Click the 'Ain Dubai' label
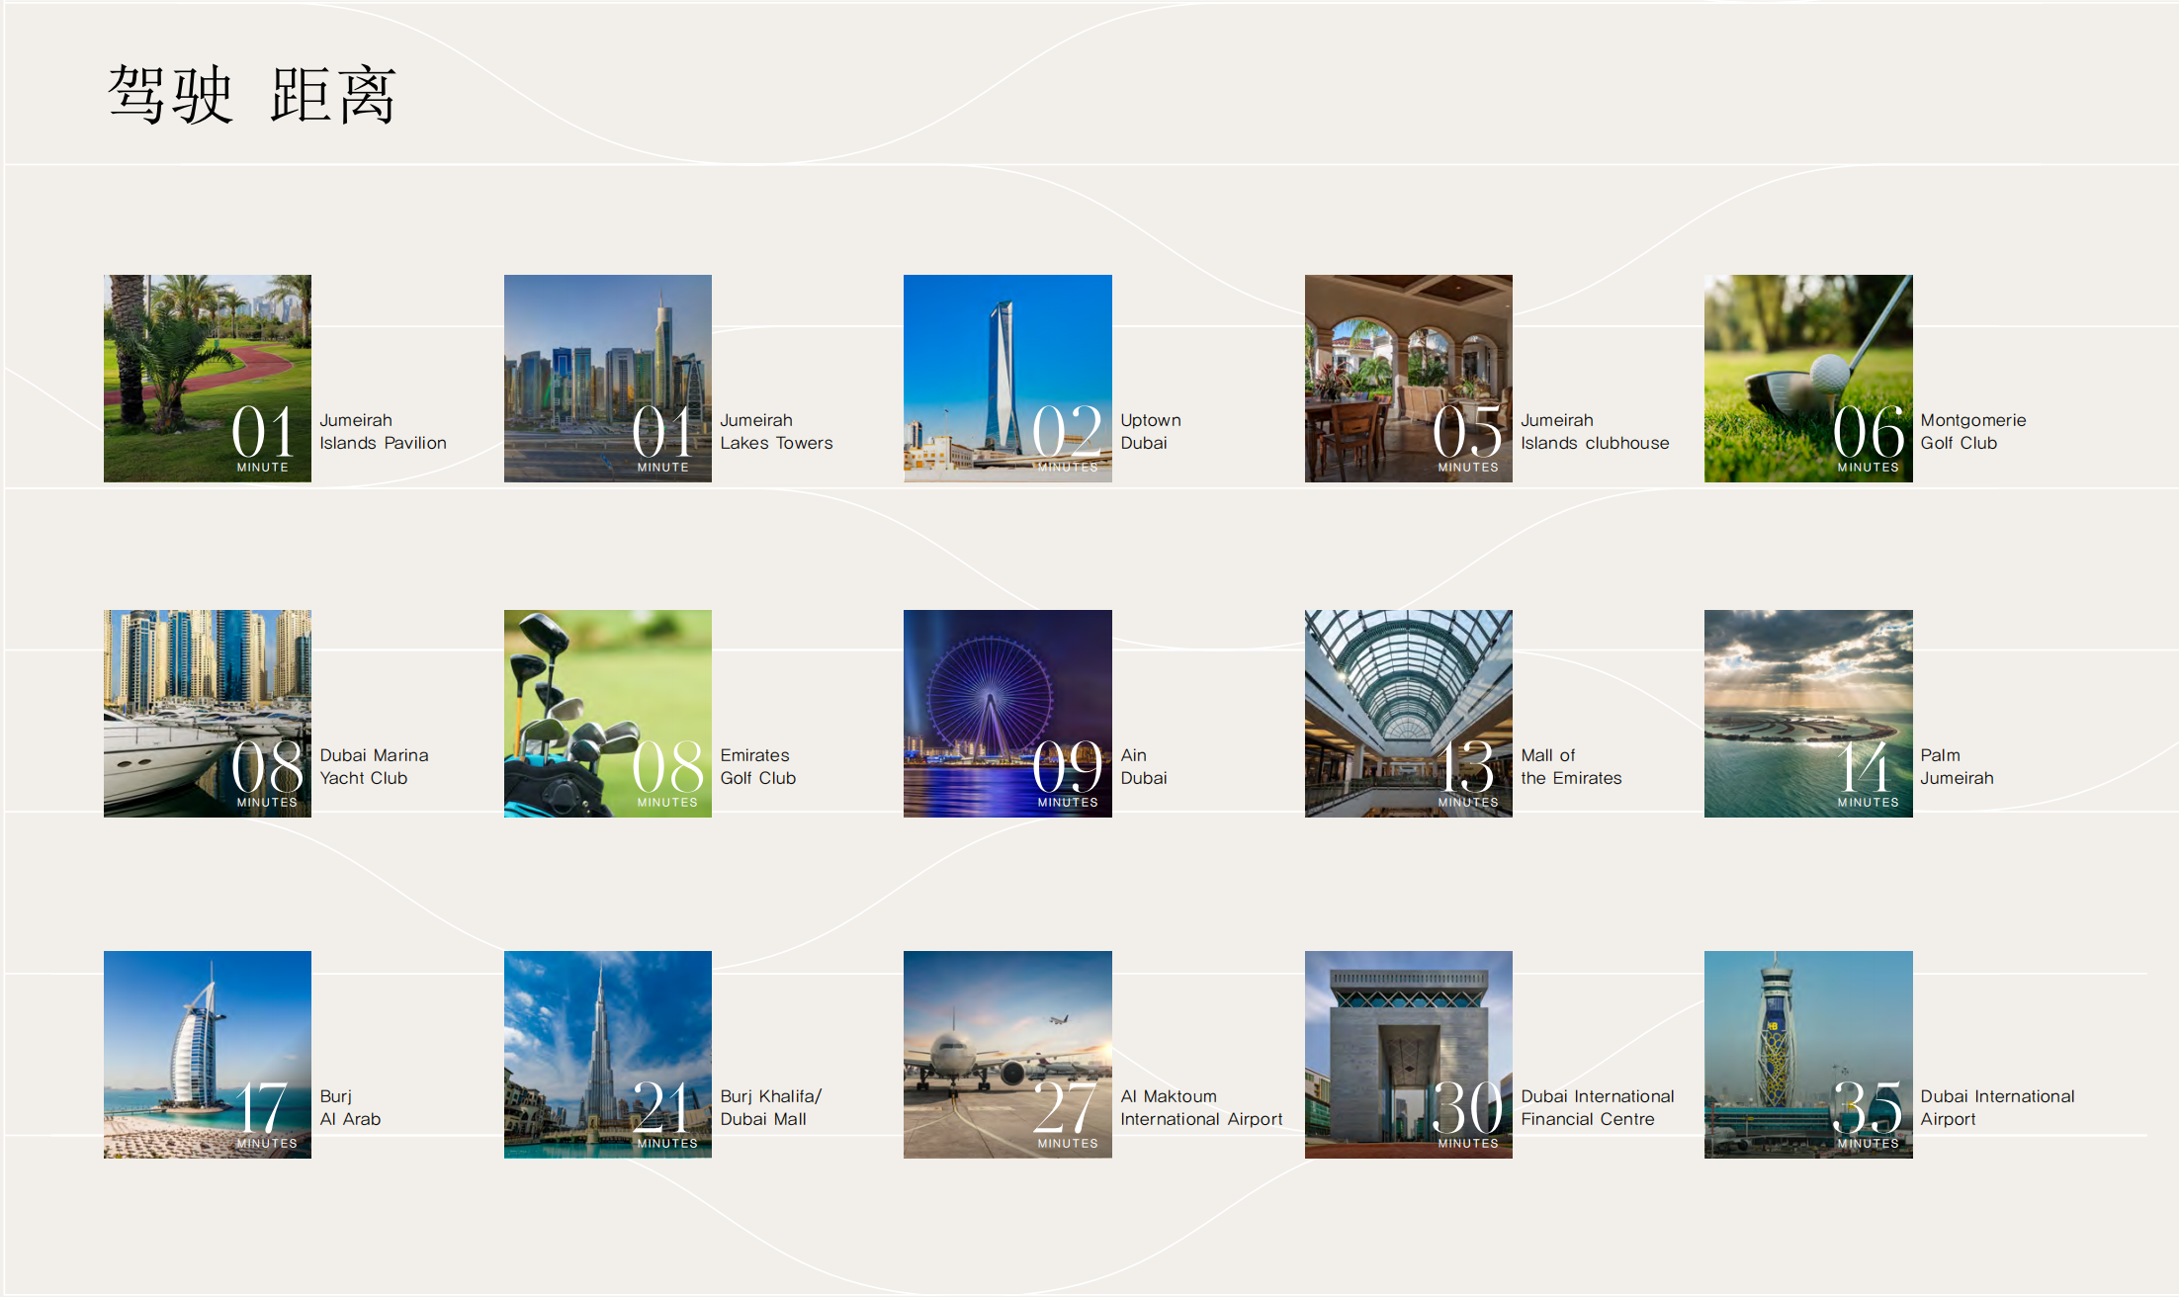 click(1144, 767)
